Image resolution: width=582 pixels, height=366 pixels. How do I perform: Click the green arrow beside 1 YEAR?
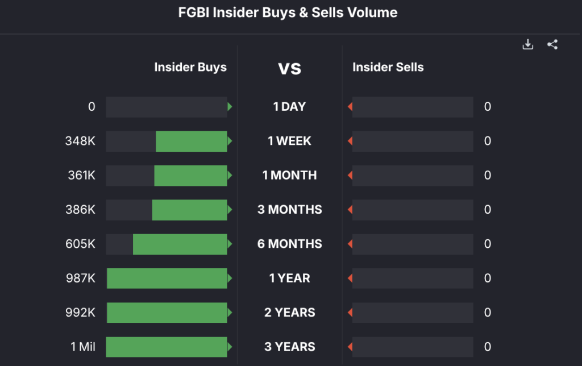click(x=230, y=278)
